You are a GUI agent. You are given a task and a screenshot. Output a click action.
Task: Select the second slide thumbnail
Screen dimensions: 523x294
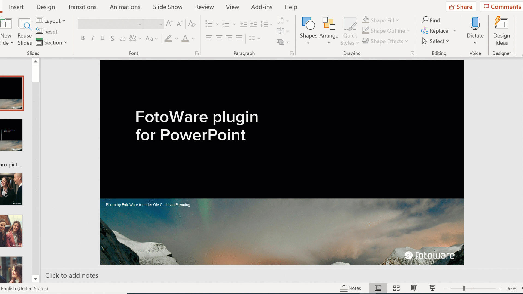[11, 135]
